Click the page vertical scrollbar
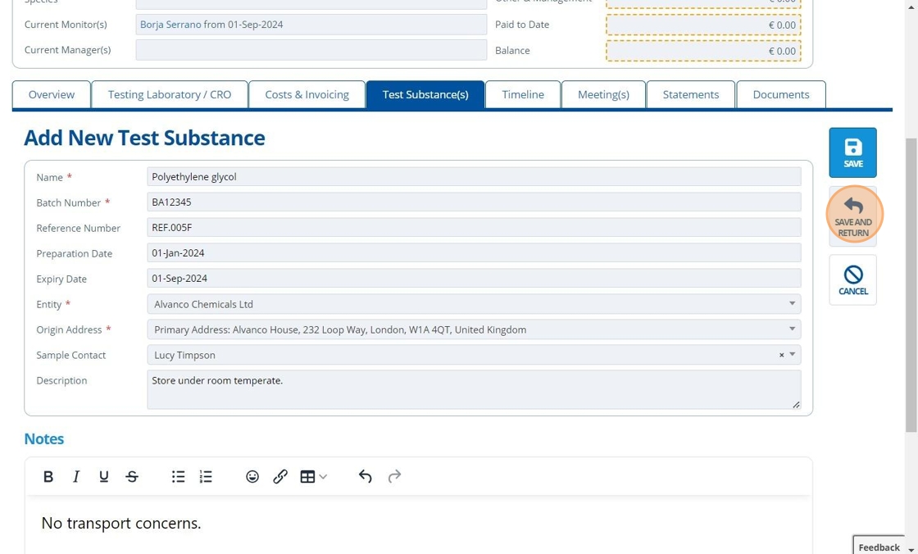Screen dimensions: 918x554 (911, 285)
